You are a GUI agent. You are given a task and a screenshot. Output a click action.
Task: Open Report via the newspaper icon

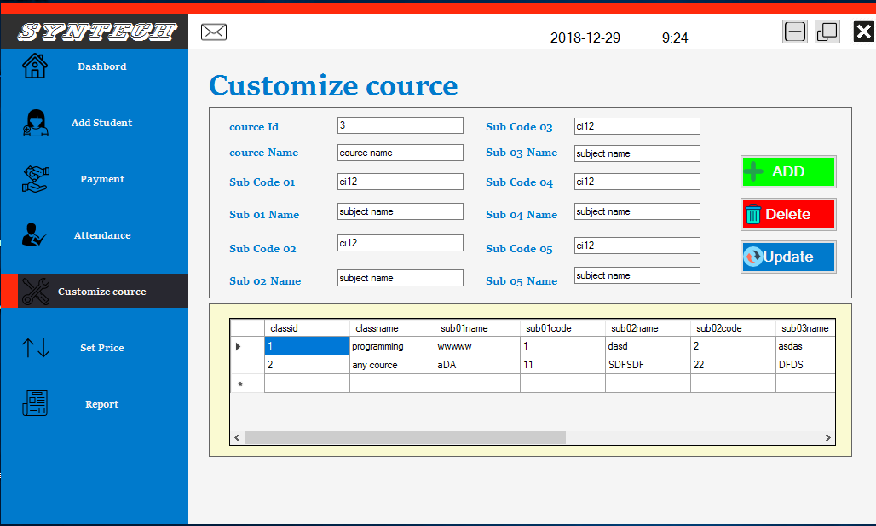[x=34, y=403]
